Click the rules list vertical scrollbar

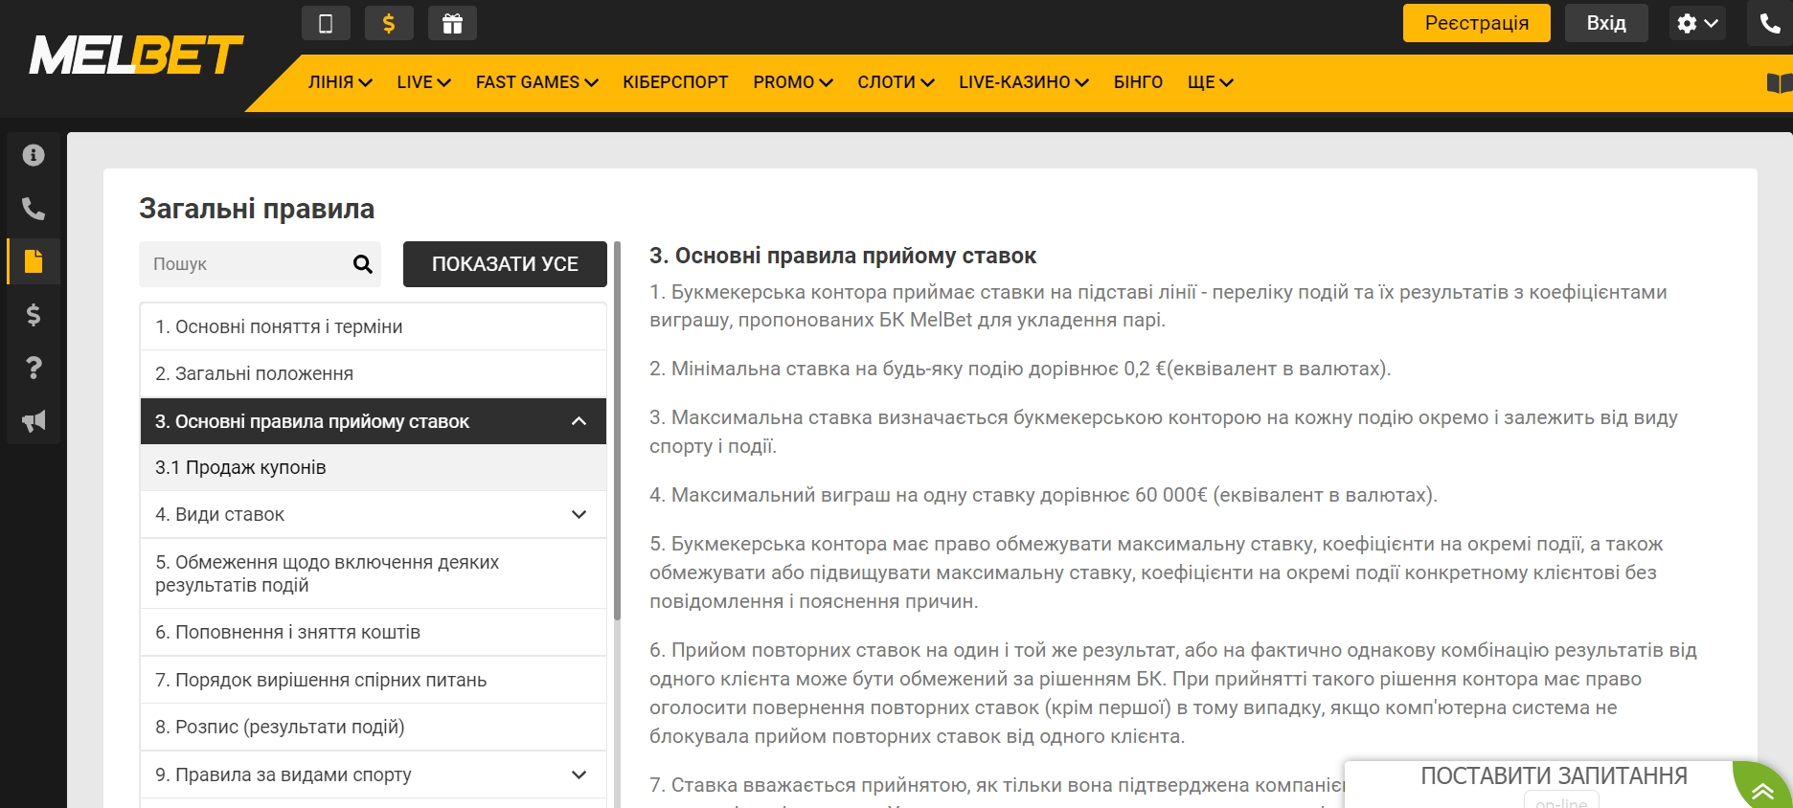tap(617, 431)
